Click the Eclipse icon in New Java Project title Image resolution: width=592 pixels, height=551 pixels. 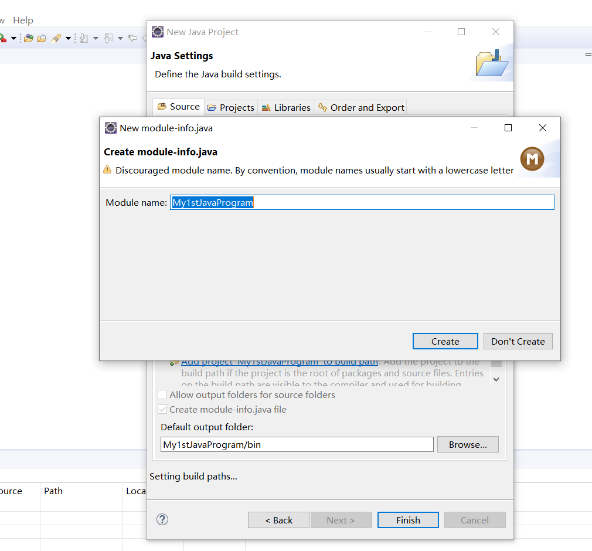(158, 32)
